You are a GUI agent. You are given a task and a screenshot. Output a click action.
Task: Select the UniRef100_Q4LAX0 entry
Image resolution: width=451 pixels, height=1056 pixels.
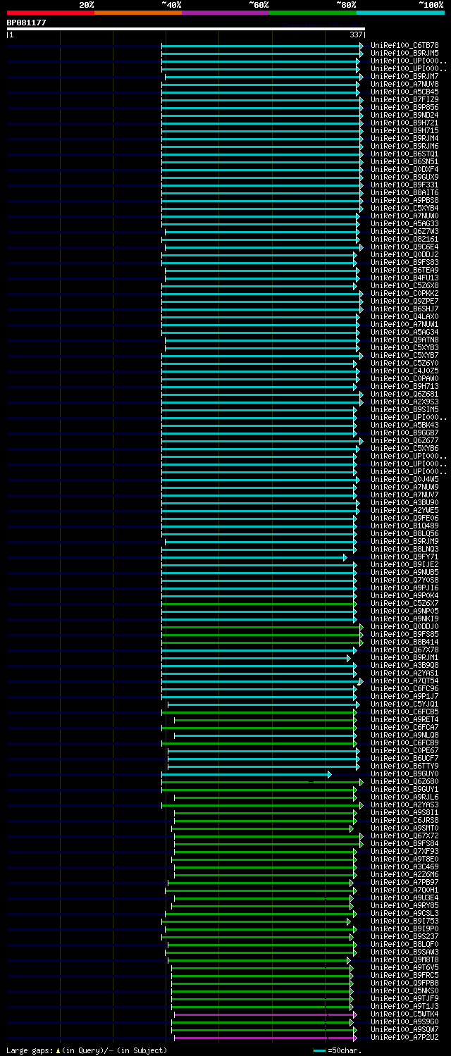[x=404, y=316]
